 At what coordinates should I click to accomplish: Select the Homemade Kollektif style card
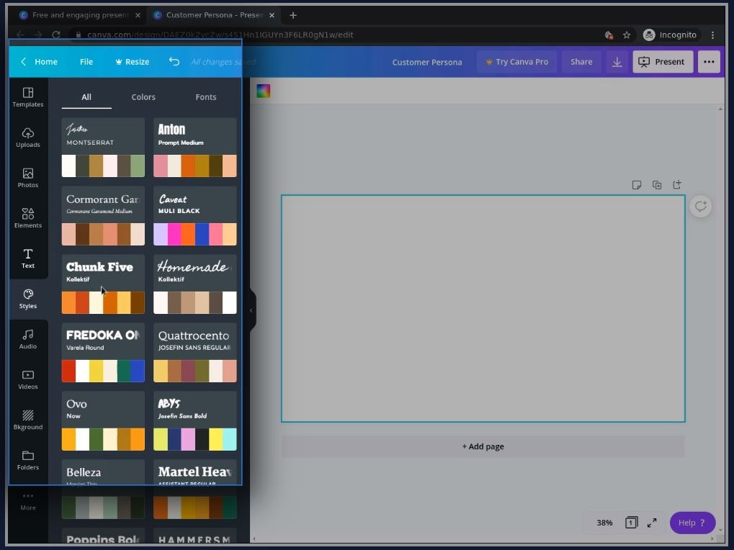coord(195,284)
